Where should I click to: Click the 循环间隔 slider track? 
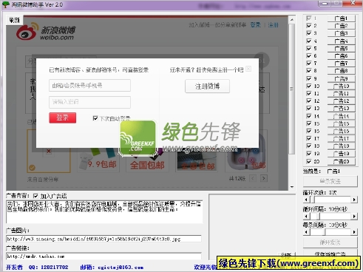pyautogui.click(x=330, y=217)
